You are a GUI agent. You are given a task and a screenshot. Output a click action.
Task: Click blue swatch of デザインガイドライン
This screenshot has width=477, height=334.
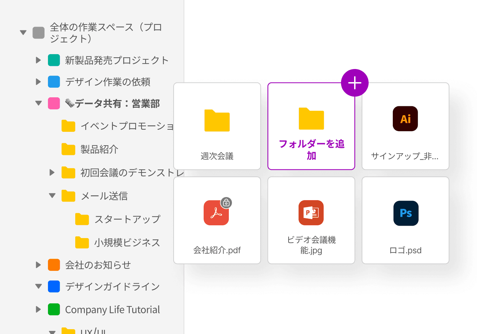pos(54,286)
